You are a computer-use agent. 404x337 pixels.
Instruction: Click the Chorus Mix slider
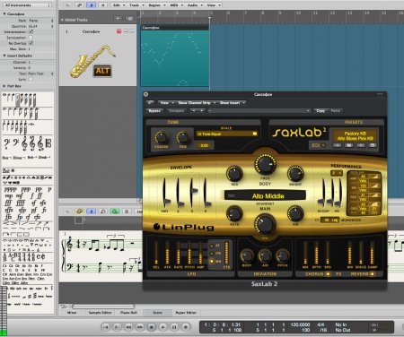click(305, 254)
